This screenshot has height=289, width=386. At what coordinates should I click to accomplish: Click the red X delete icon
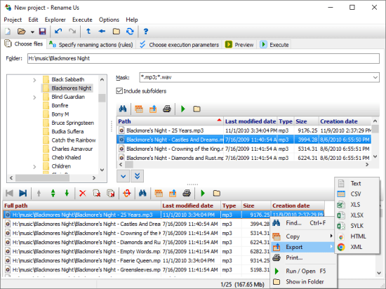(x=83, y=194)
